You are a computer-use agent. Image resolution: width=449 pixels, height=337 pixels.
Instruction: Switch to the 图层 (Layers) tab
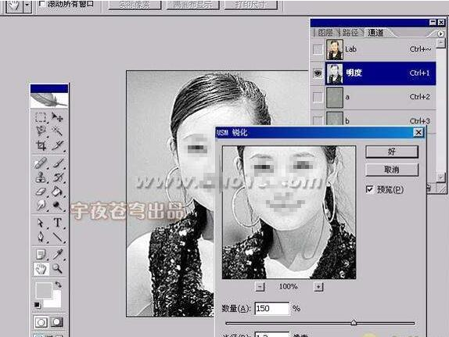[325, 33]
